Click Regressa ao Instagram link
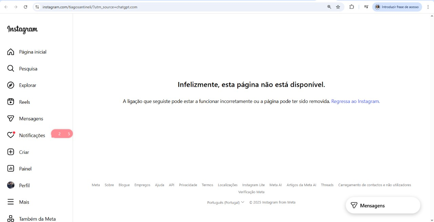Screen dimensions: 434x222 [x=355, y=101]
